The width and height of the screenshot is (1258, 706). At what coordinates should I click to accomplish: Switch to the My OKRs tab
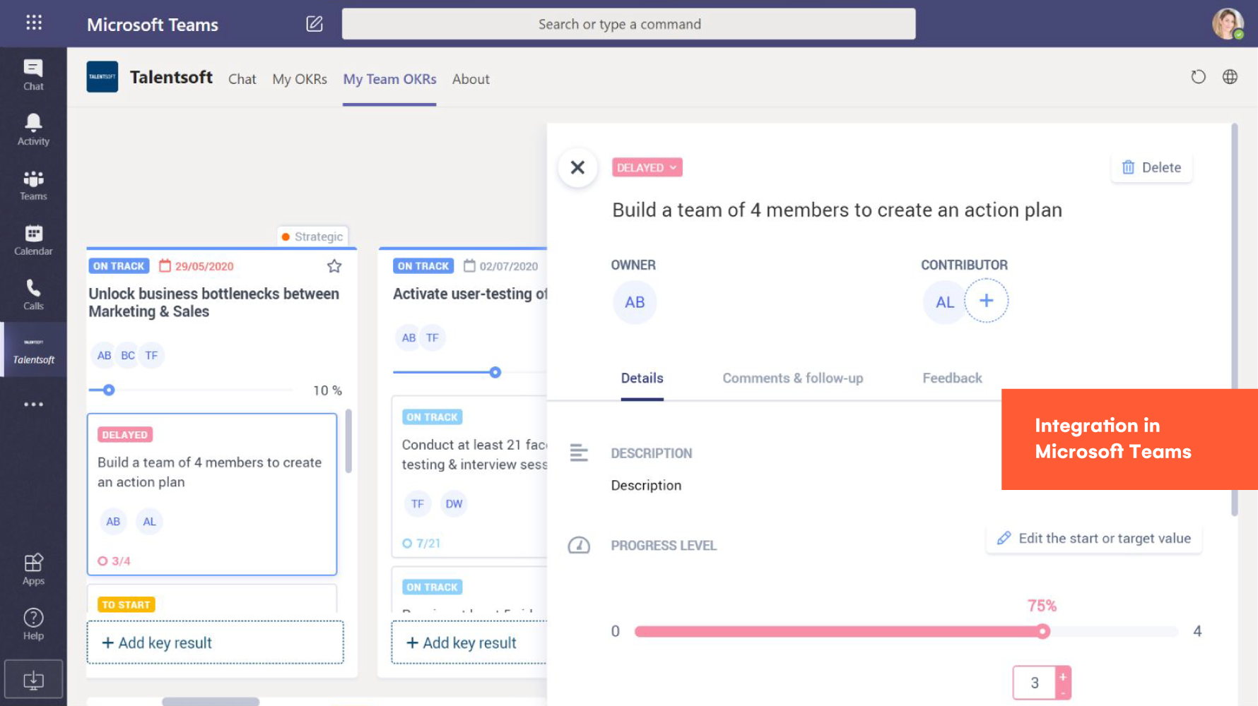pos(300,79)
